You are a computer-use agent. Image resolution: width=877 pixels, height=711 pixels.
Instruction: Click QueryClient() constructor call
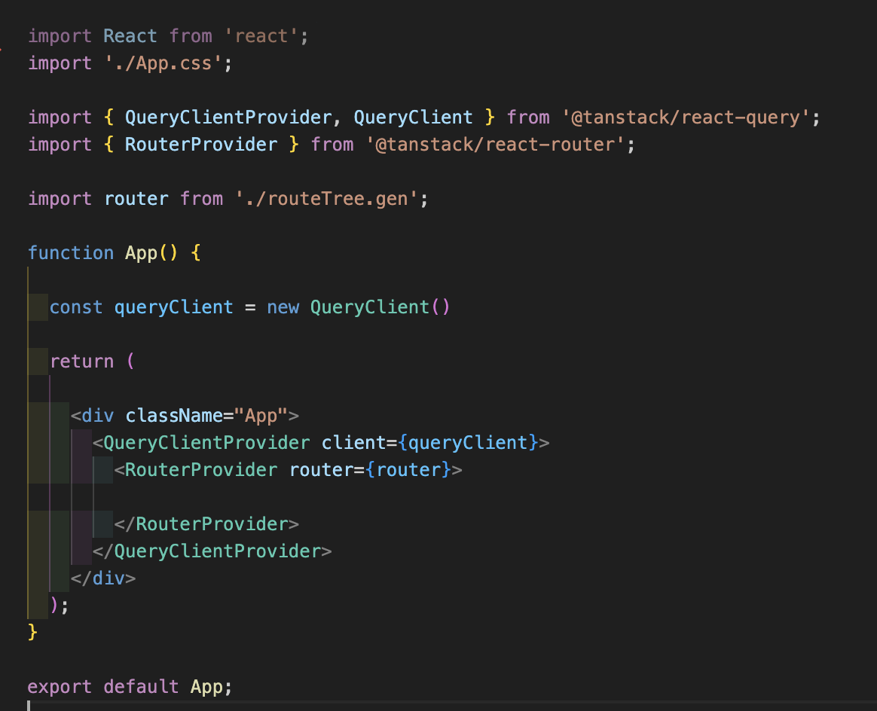pyautogui.click(x=380, y=307)
